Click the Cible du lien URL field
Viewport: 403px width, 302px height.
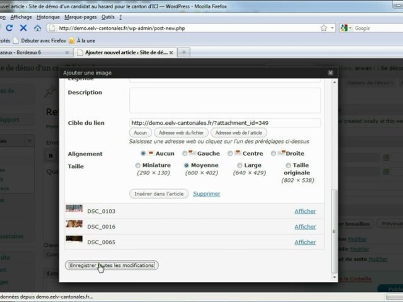[x=225, y=123]
